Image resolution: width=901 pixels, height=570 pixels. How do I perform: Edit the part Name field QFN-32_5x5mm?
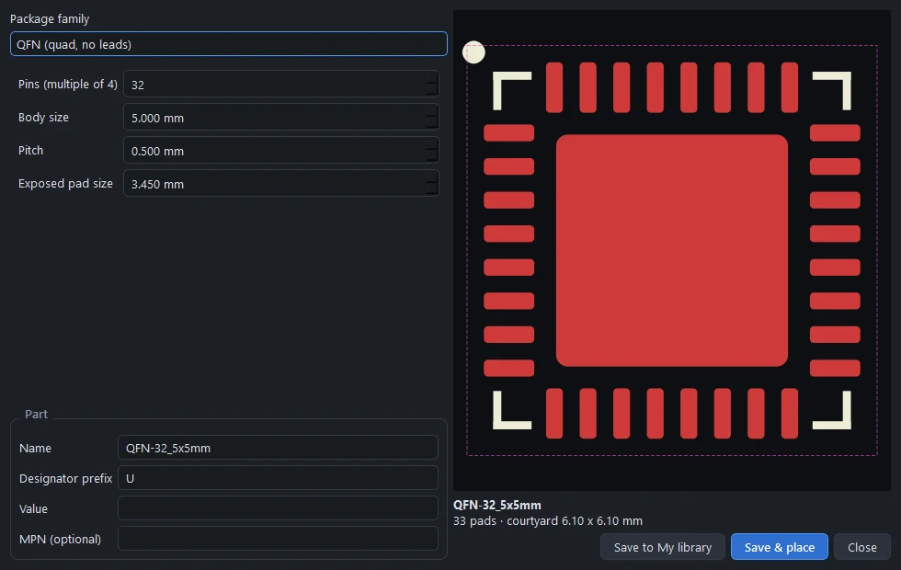click(278, 448)
